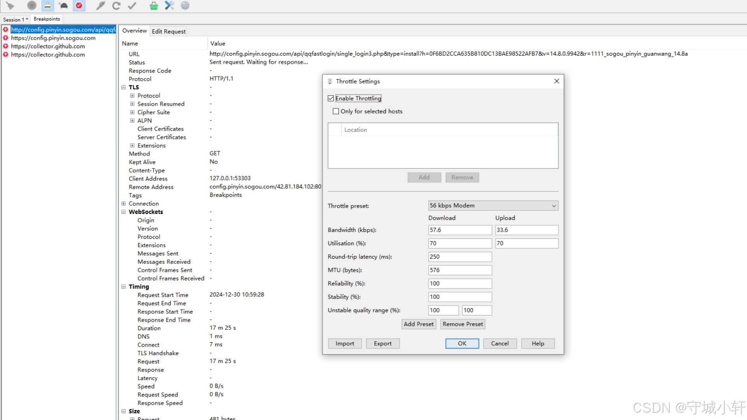
Task: Click the broom clear session icon
Action: point(10,5)
